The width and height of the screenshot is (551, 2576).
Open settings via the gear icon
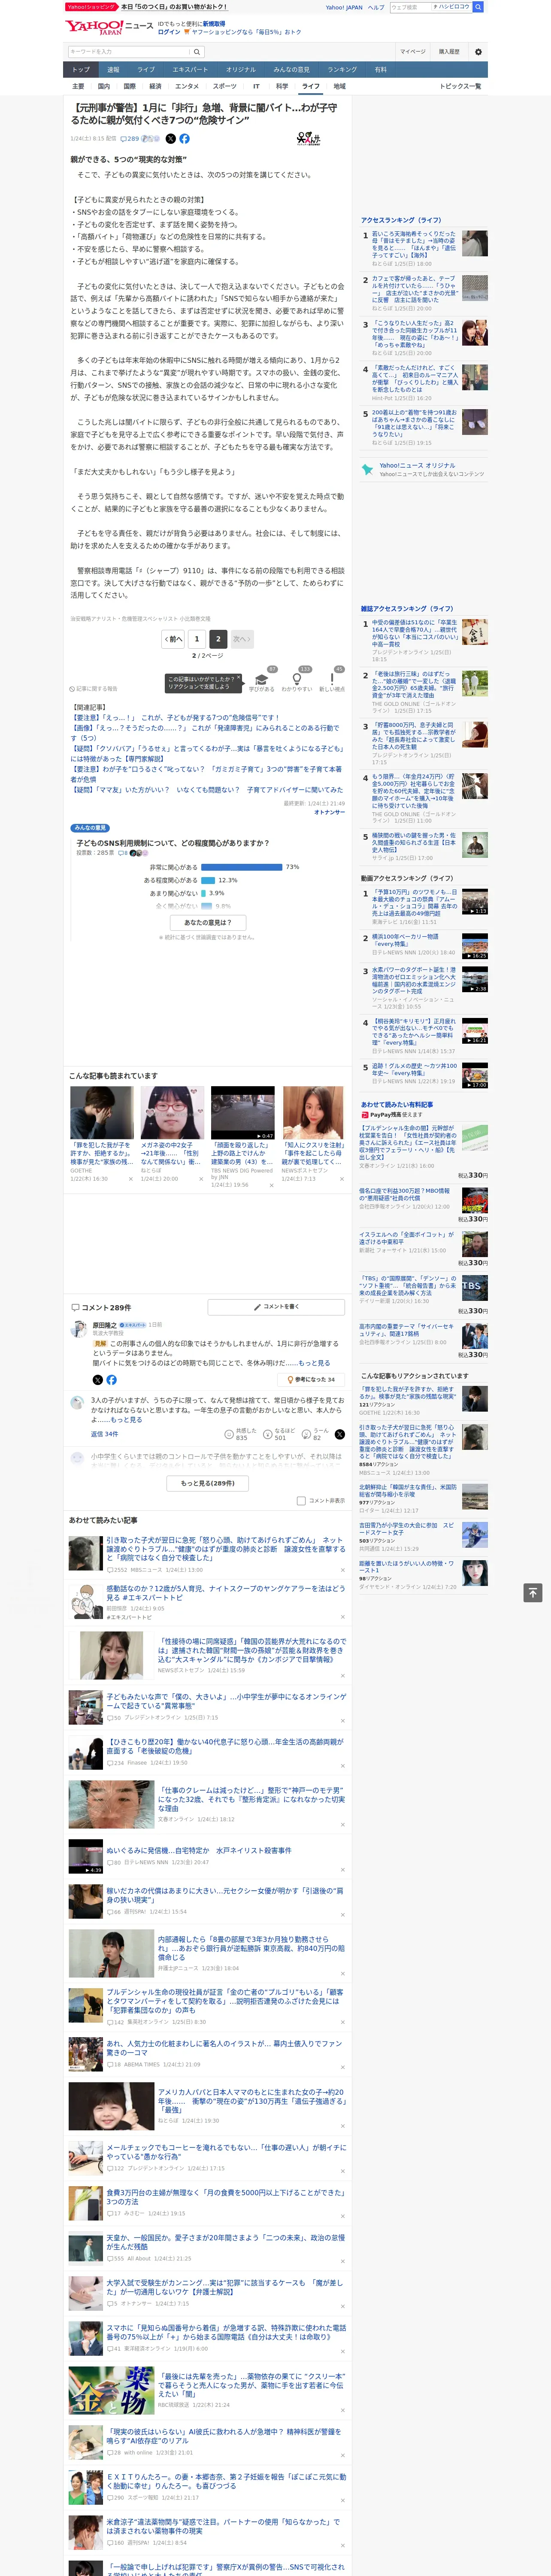478,52
